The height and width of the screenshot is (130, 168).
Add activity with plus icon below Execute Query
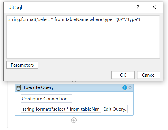[x=74, y=120]
